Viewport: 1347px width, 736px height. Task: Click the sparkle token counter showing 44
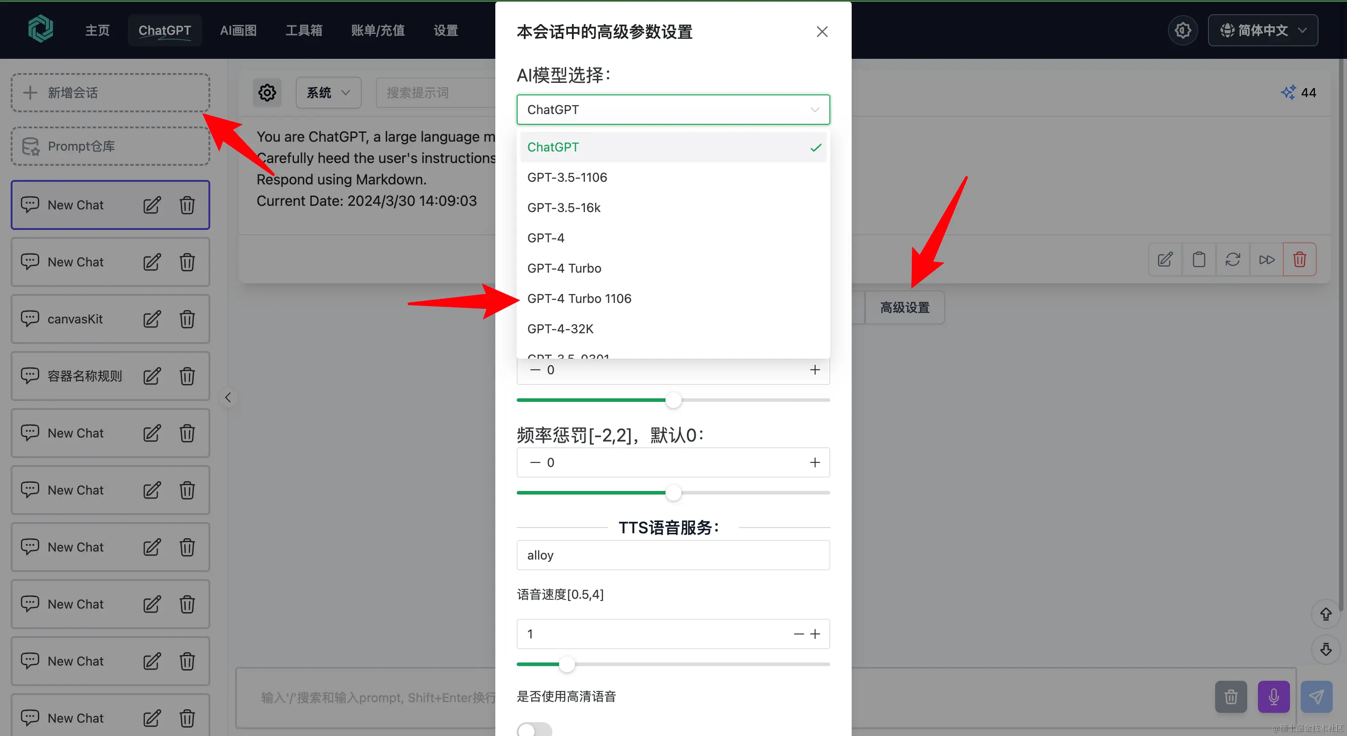click(x=1298, y=93)
